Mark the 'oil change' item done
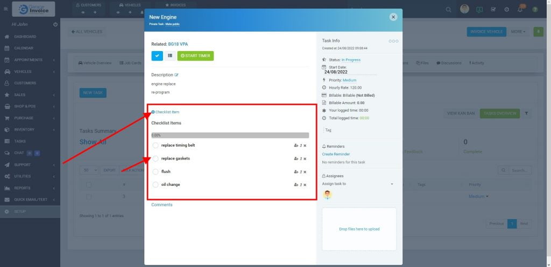The width and height of the screenshot is (551, 267). (156, 185)
